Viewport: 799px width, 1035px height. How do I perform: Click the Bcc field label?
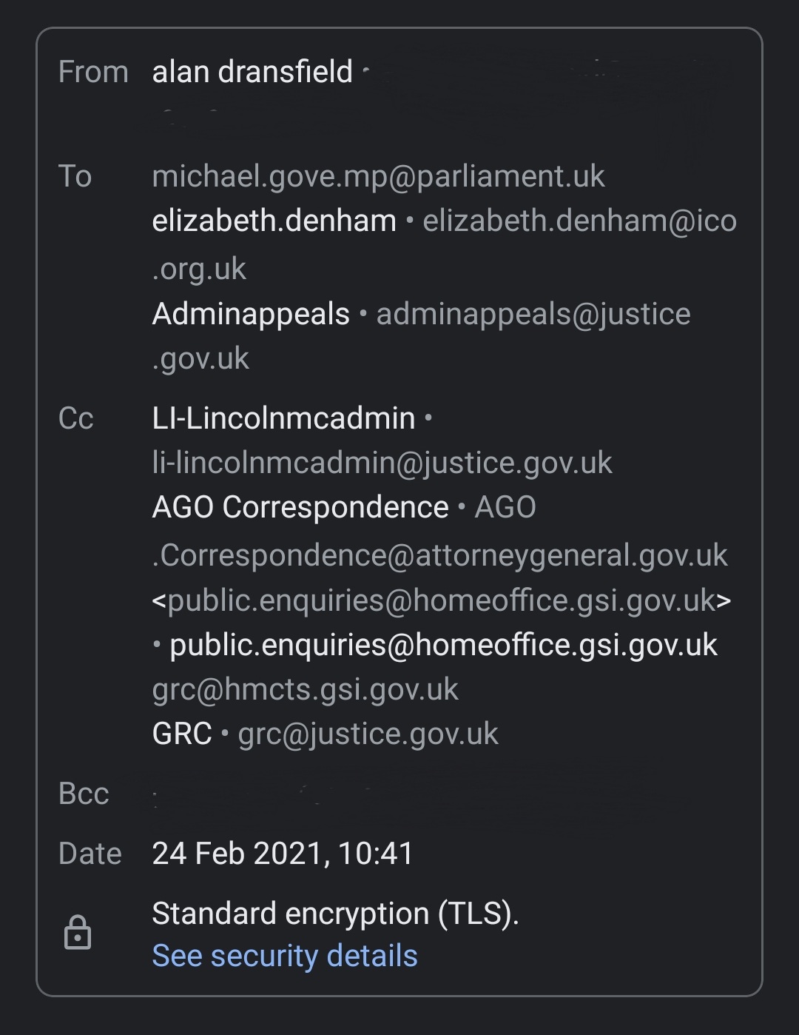click(x=84, y=794)
